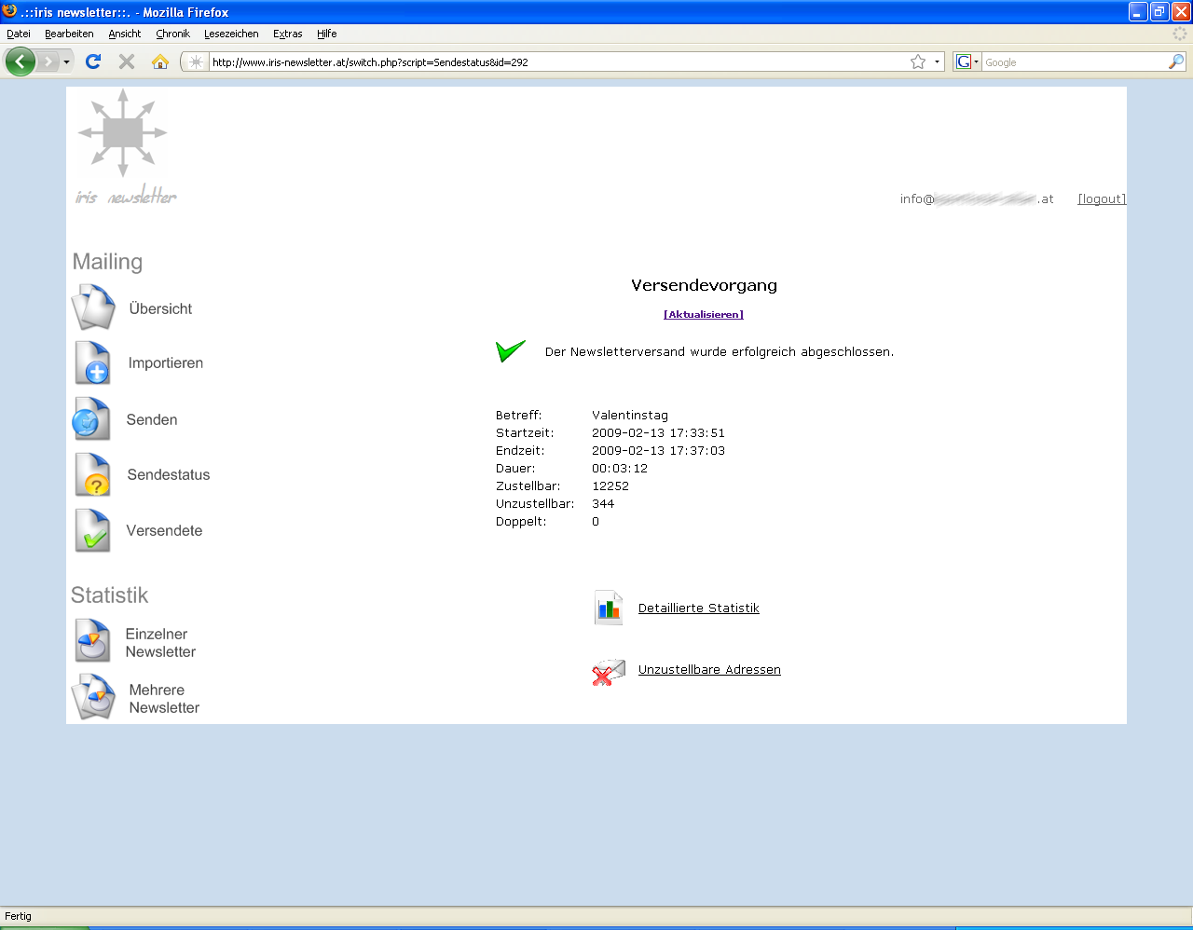This screenshot has width=1193, height=930.
Task: Reload the page with the refresh button
Action: [x=93, y=62]
